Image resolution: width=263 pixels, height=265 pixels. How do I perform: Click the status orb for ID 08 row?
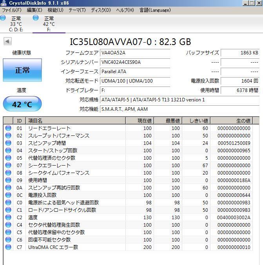point(8,173)
